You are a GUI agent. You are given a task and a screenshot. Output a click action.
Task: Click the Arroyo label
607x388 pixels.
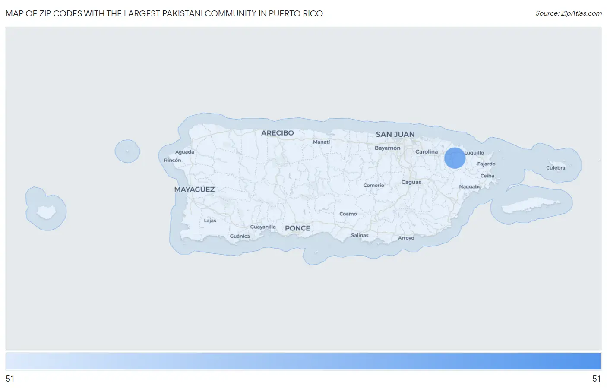point(406,238)
